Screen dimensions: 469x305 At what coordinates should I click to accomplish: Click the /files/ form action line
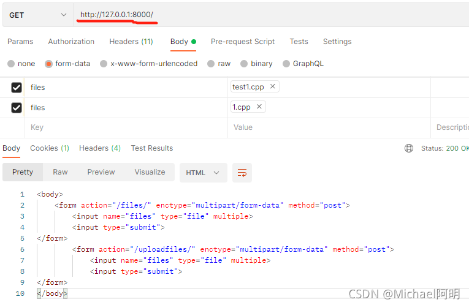[x=202, y=205]
